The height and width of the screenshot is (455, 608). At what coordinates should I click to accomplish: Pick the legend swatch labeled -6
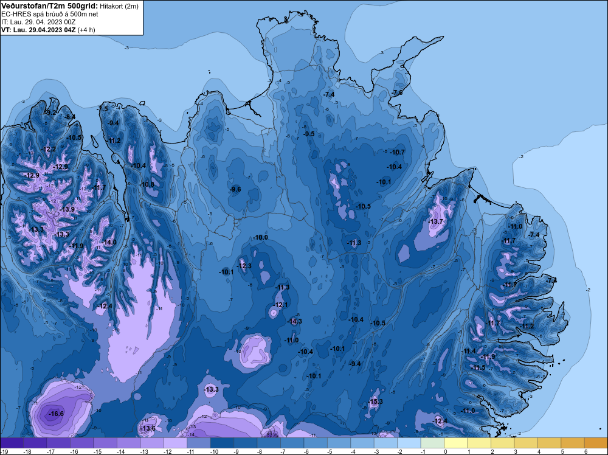316,443
